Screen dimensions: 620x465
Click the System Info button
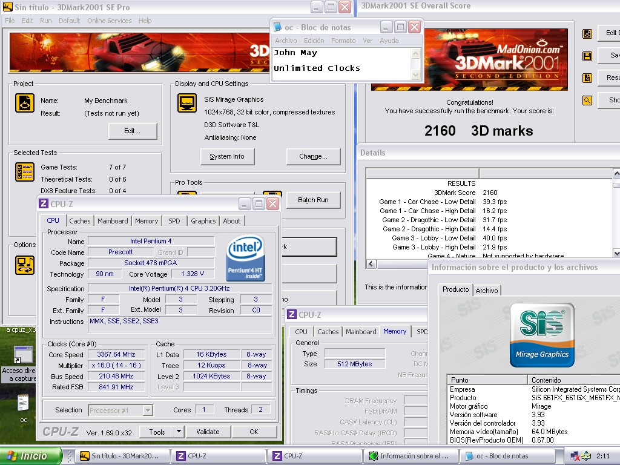pos(227,156)
